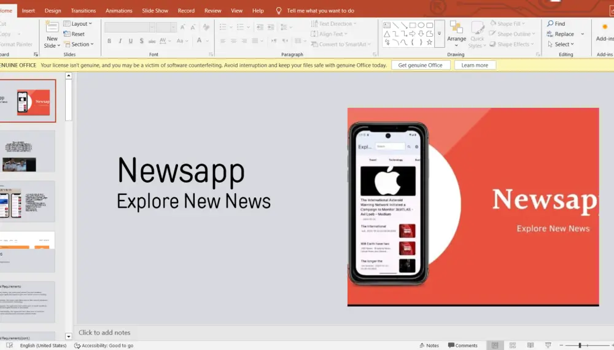
Task: Align text right
Action: pos(244,40)
